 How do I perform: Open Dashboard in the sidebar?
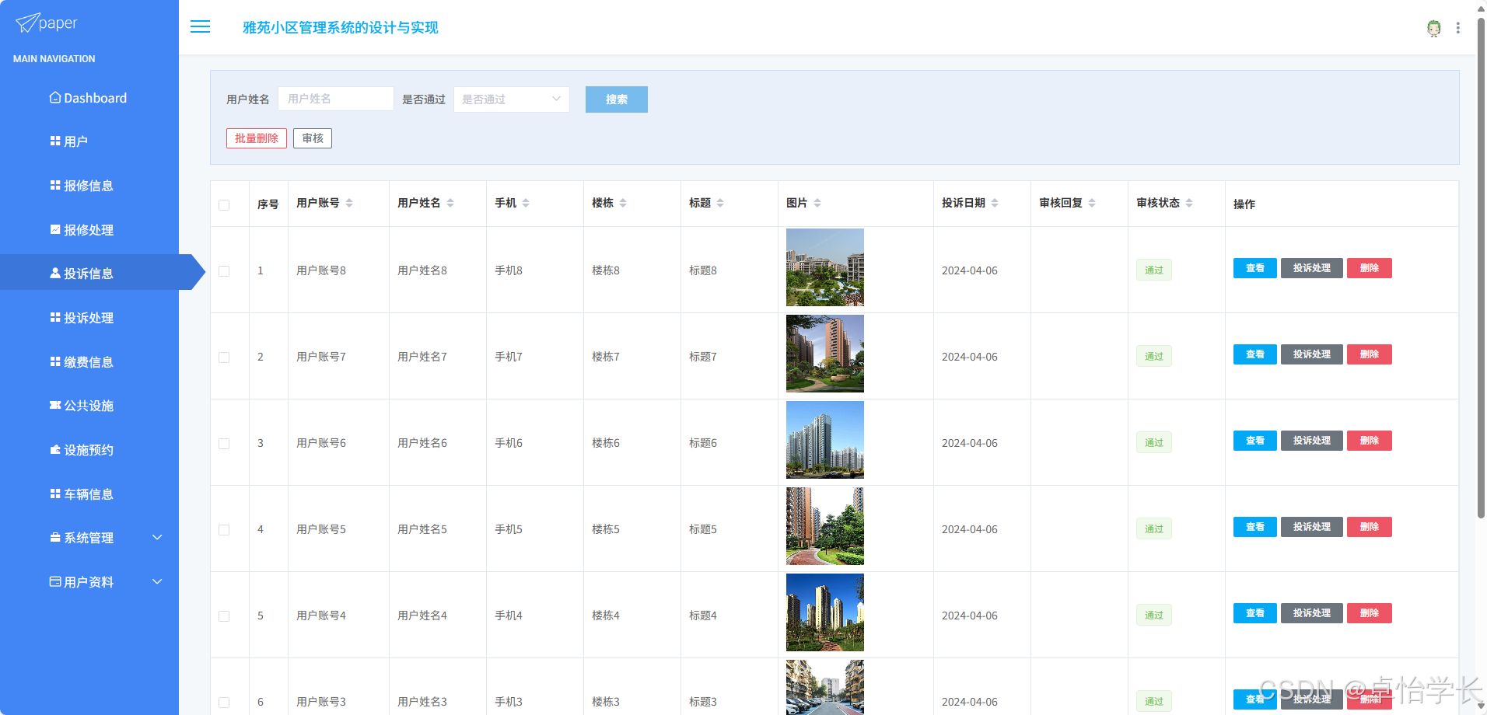[89, 98]
